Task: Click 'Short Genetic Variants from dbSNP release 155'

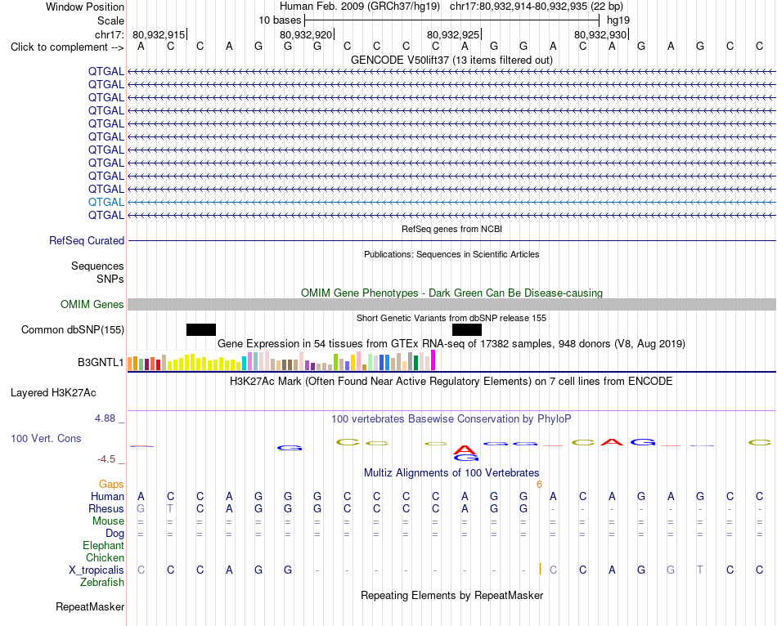Action: coord(451,318)
